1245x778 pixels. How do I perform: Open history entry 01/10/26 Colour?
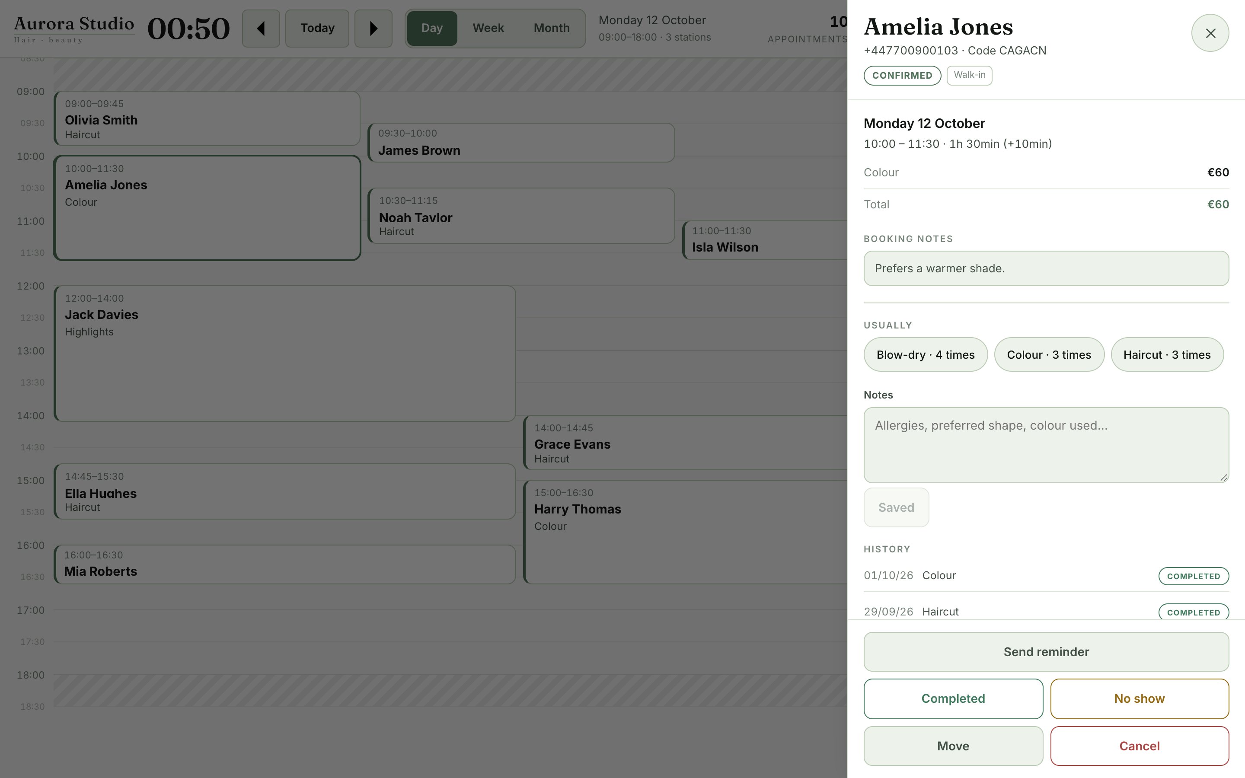pyautogui.click(x=1046, y=576)
